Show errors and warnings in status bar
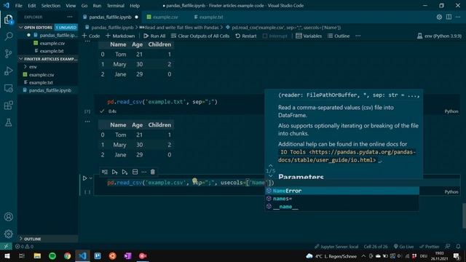Viewport: 466px width, 262px height. [x=24, y=246]
